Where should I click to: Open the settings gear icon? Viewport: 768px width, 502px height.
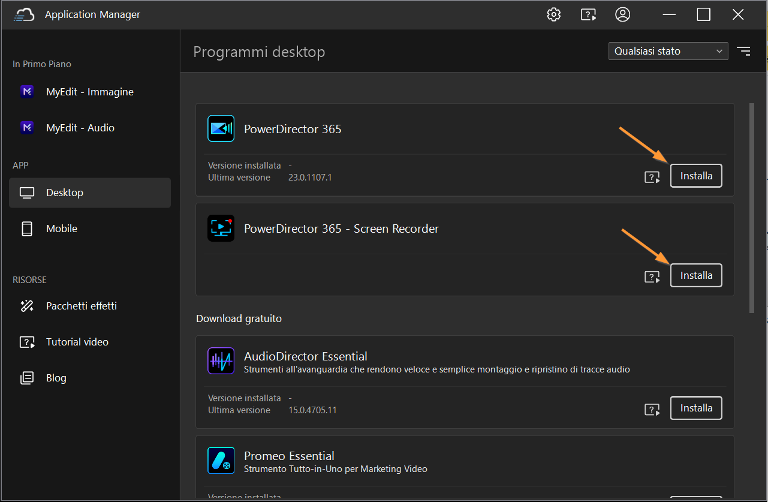click(x=553, y=14)
